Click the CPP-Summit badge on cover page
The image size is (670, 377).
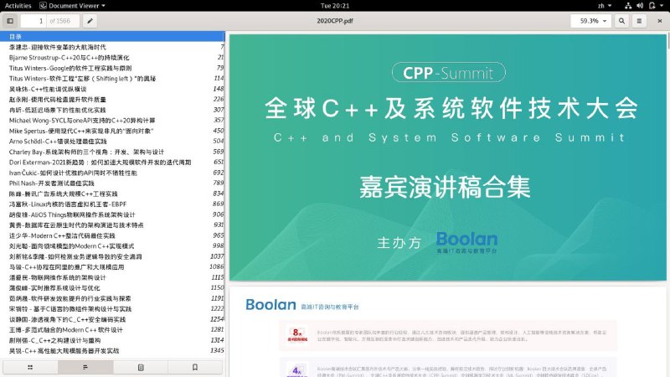click(449, 73)
